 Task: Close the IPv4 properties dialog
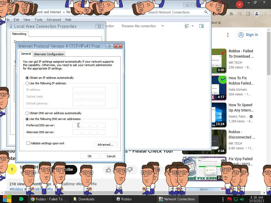(x=118, y=46)
